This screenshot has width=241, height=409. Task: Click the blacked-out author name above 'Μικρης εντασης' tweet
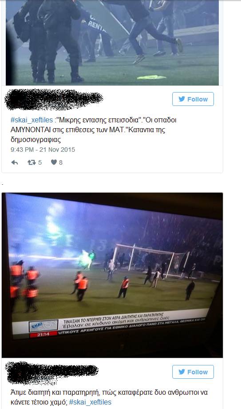pos(54,100)
